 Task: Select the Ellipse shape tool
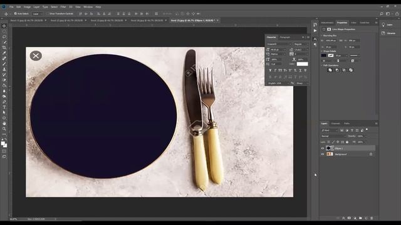(x=4, y=118)
